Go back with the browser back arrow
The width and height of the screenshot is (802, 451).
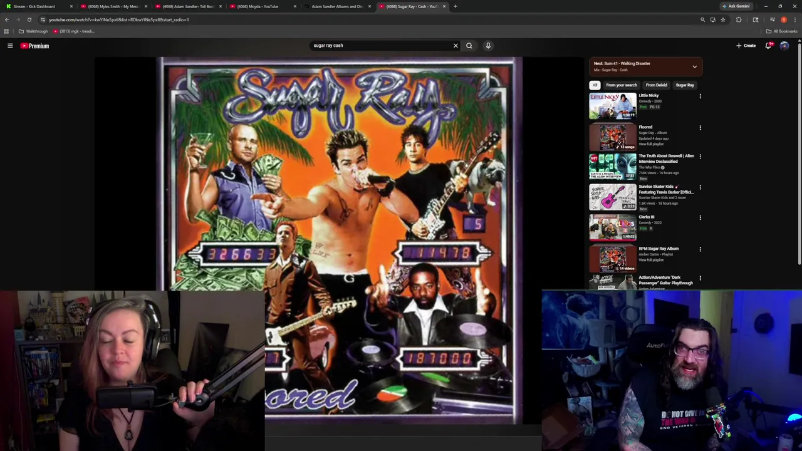[x=7, y=19]
